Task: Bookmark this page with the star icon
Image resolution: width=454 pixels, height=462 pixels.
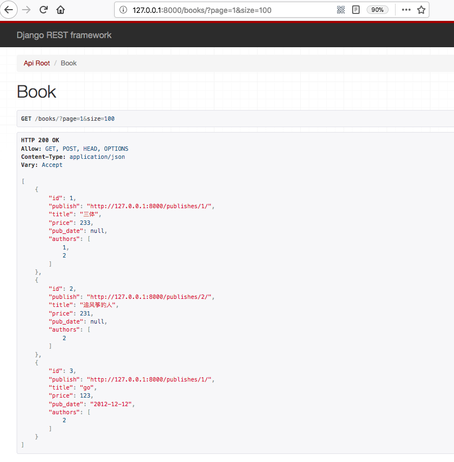Action: pyautogui.click(x=421, y=10)
